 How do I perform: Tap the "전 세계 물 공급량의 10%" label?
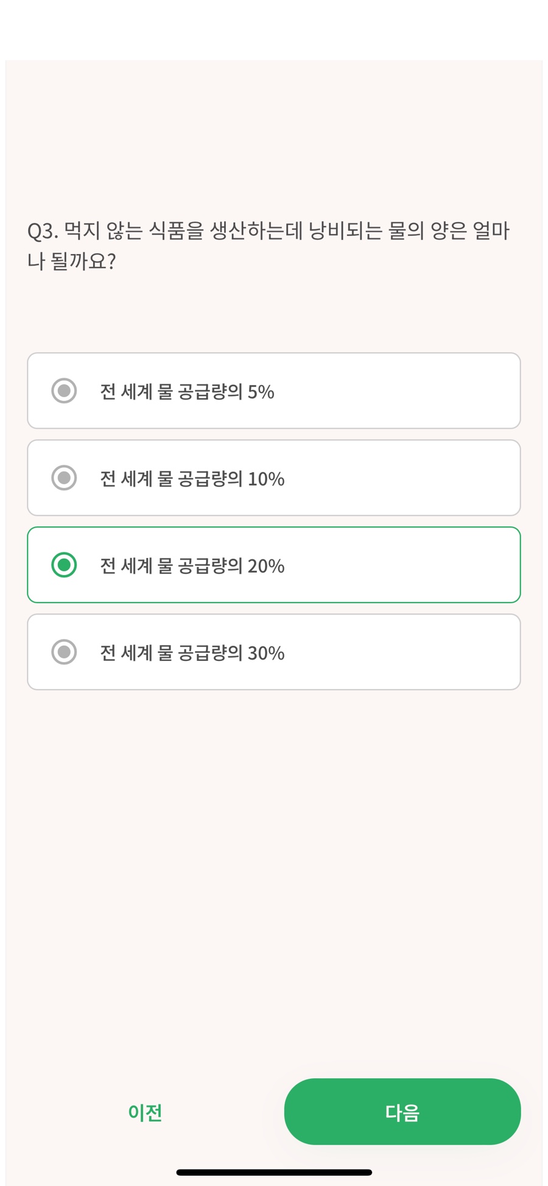tap(192, 479)
